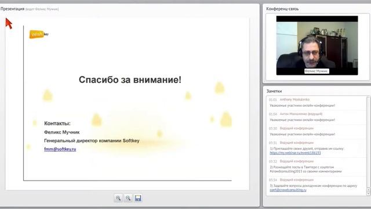The image size is (371, 209).
Task: Click the 'Задавайте вопросы докладчикам' note text
Action: point(313,186)
